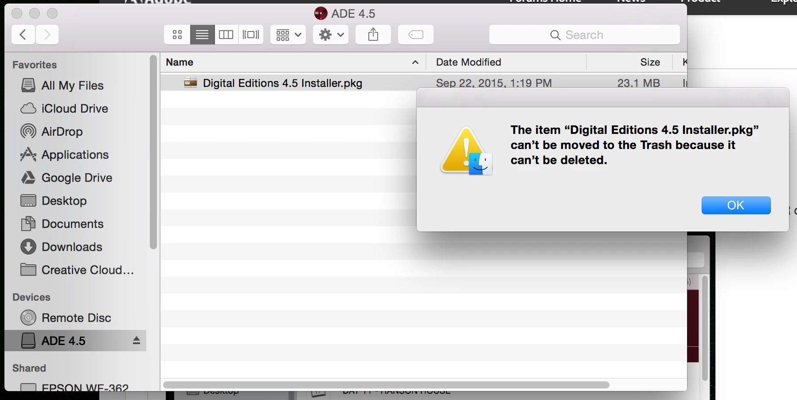Viewport: 797px width, 400px height.
Task: Sort by the Size column
Action: (x=629, y=62)
